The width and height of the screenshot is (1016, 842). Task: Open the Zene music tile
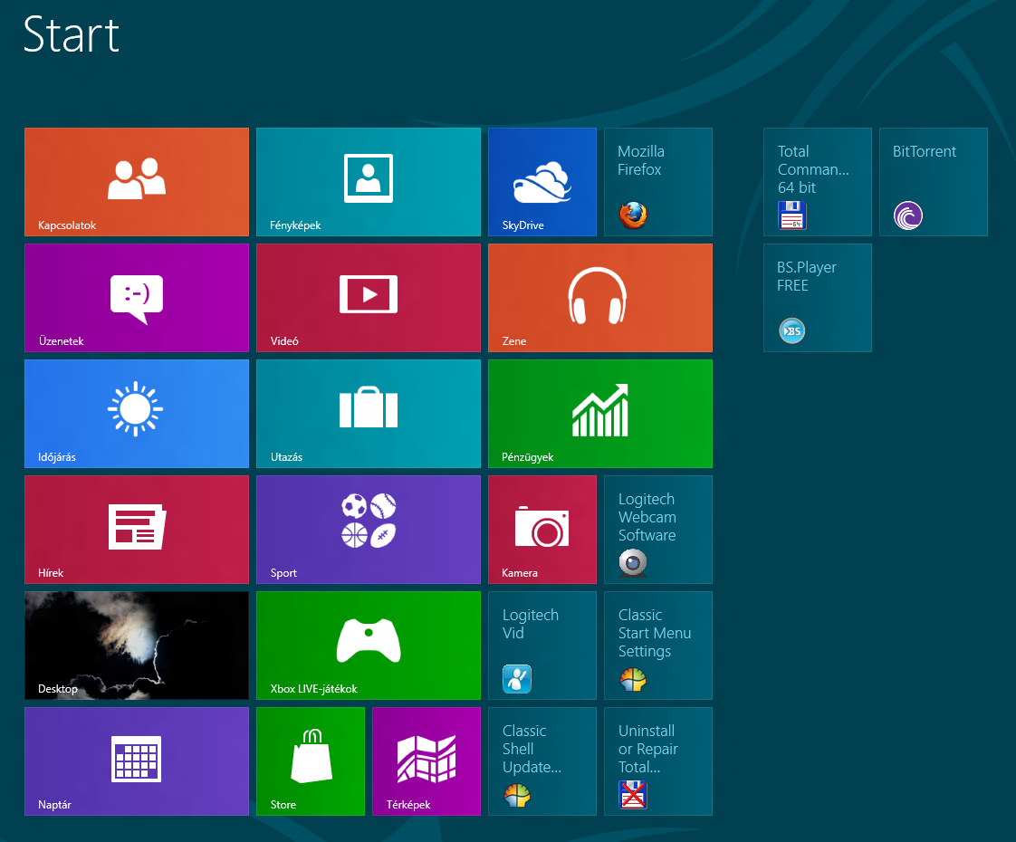tap(600, 298)
